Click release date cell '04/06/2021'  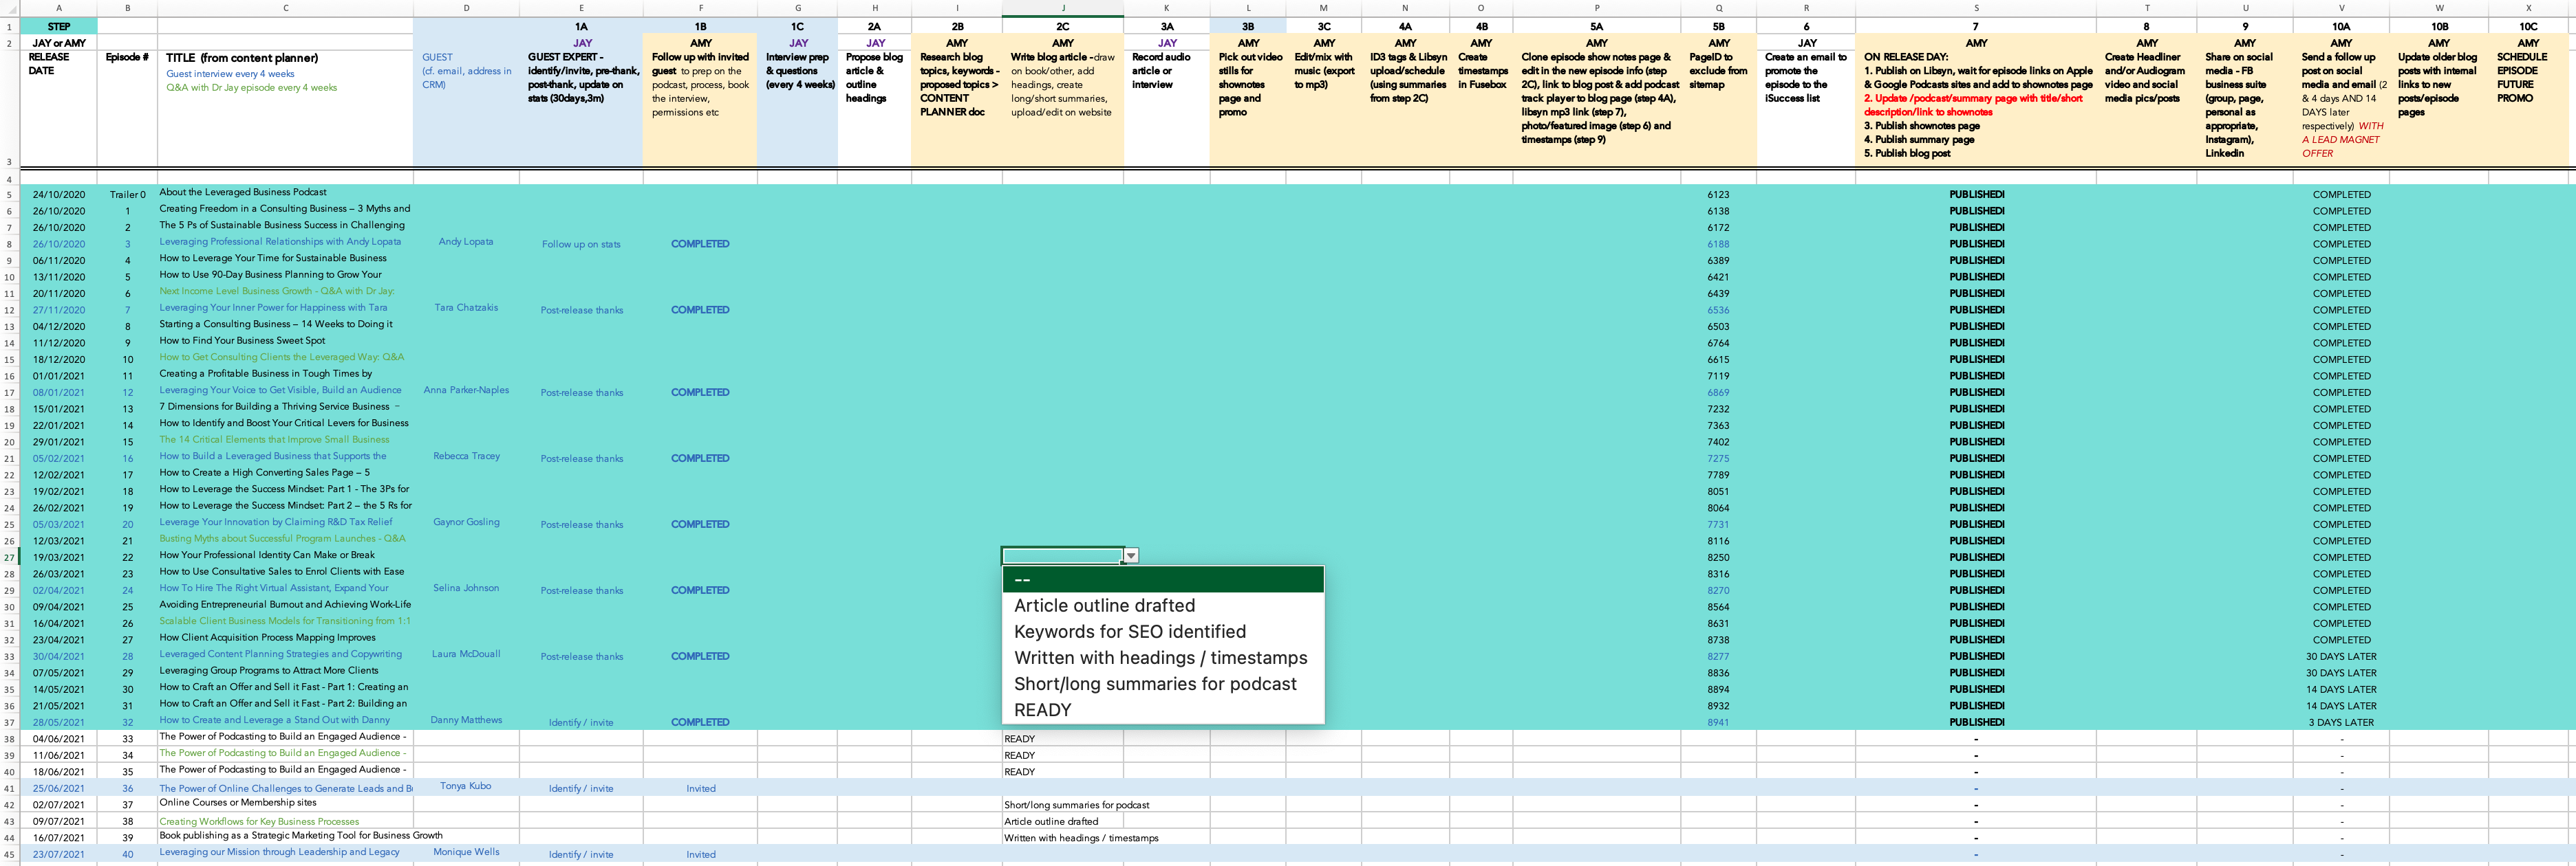click(59, 739)
